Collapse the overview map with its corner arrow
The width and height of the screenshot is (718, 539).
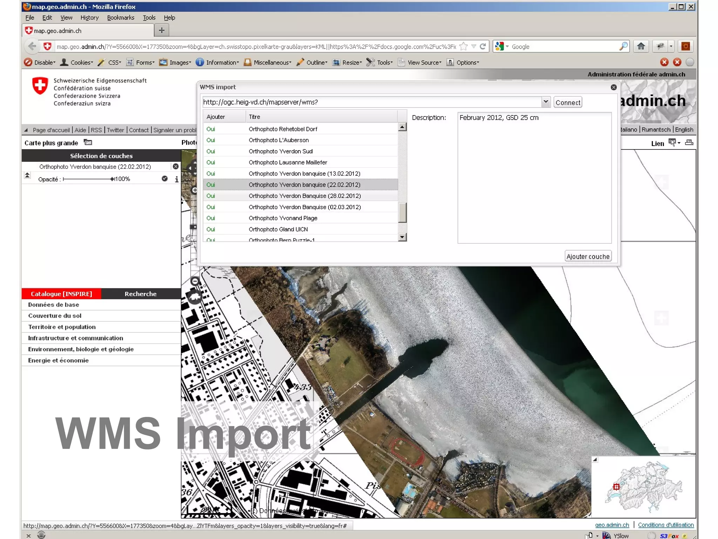595,459
